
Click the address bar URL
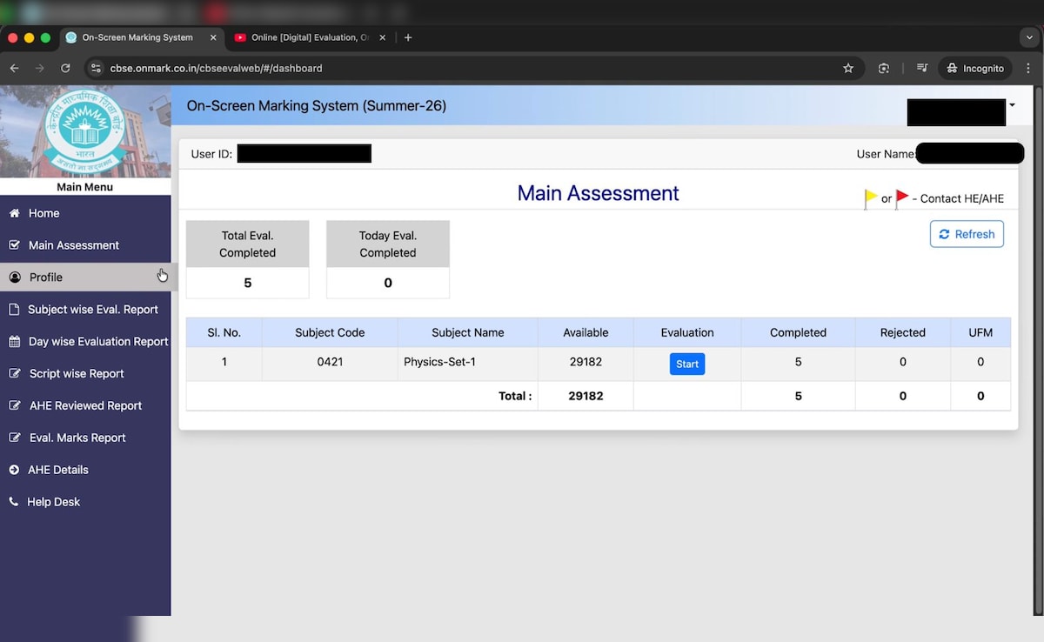tap(216, 68)
